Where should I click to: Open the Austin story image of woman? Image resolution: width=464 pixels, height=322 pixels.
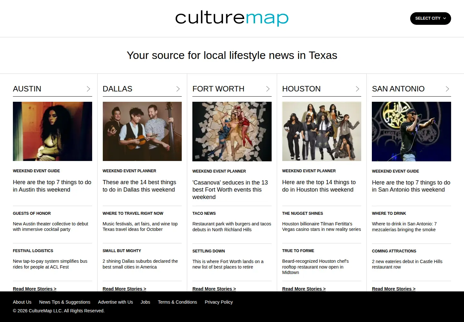[53, 131]
